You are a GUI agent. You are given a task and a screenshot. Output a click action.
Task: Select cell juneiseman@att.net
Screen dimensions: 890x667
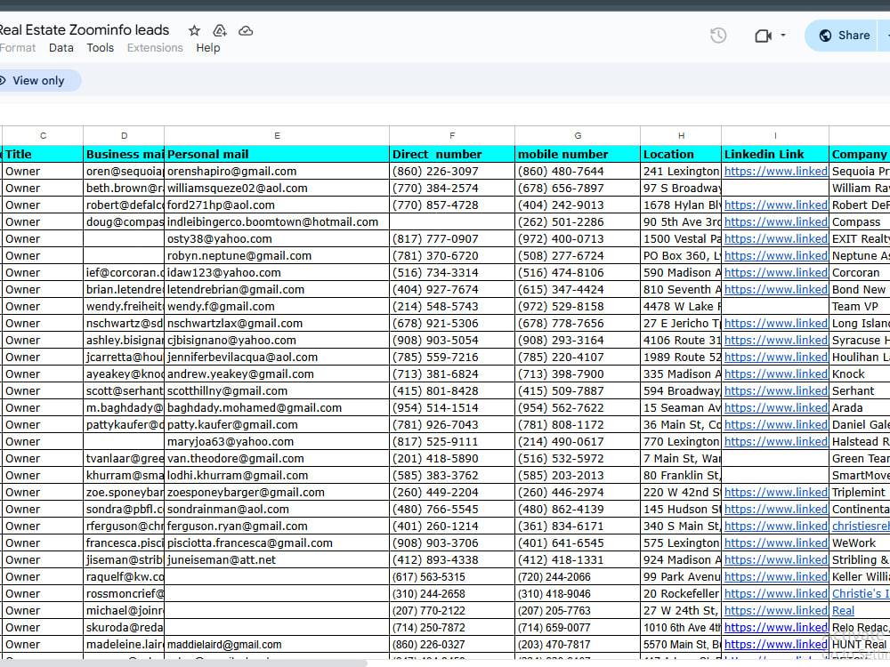277,559
